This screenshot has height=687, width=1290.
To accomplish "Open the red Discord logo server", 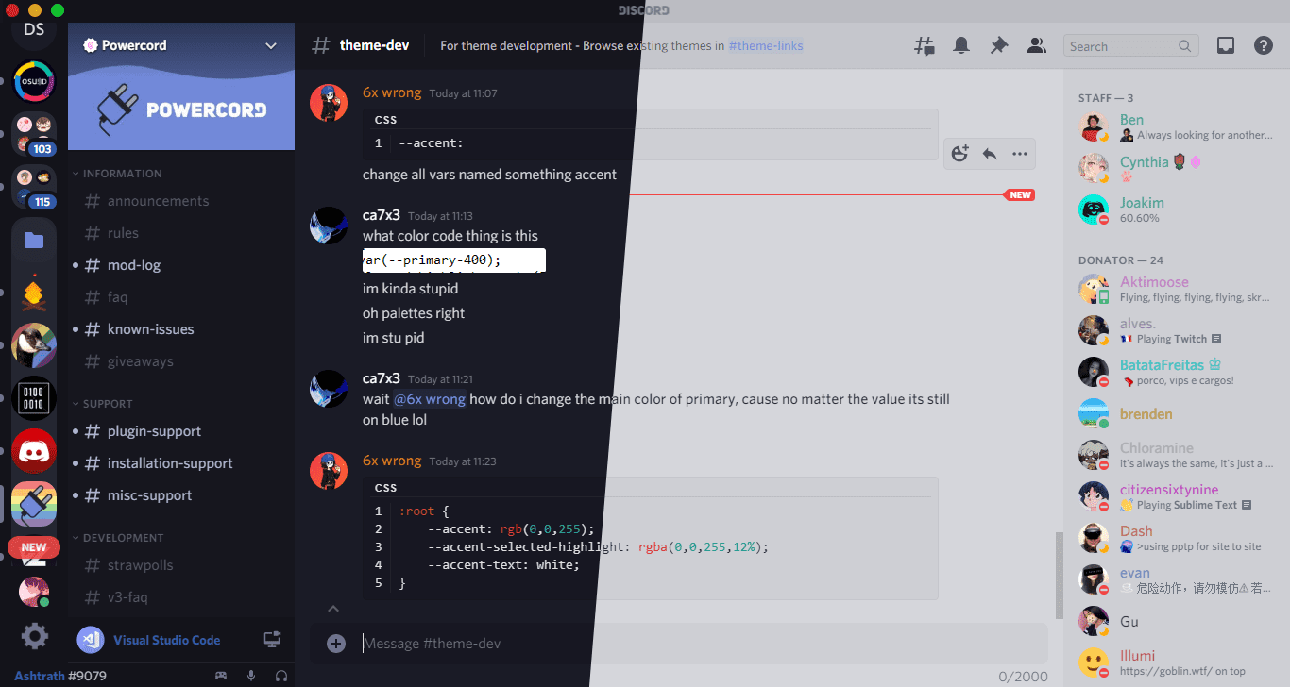I will pos(34,452).
